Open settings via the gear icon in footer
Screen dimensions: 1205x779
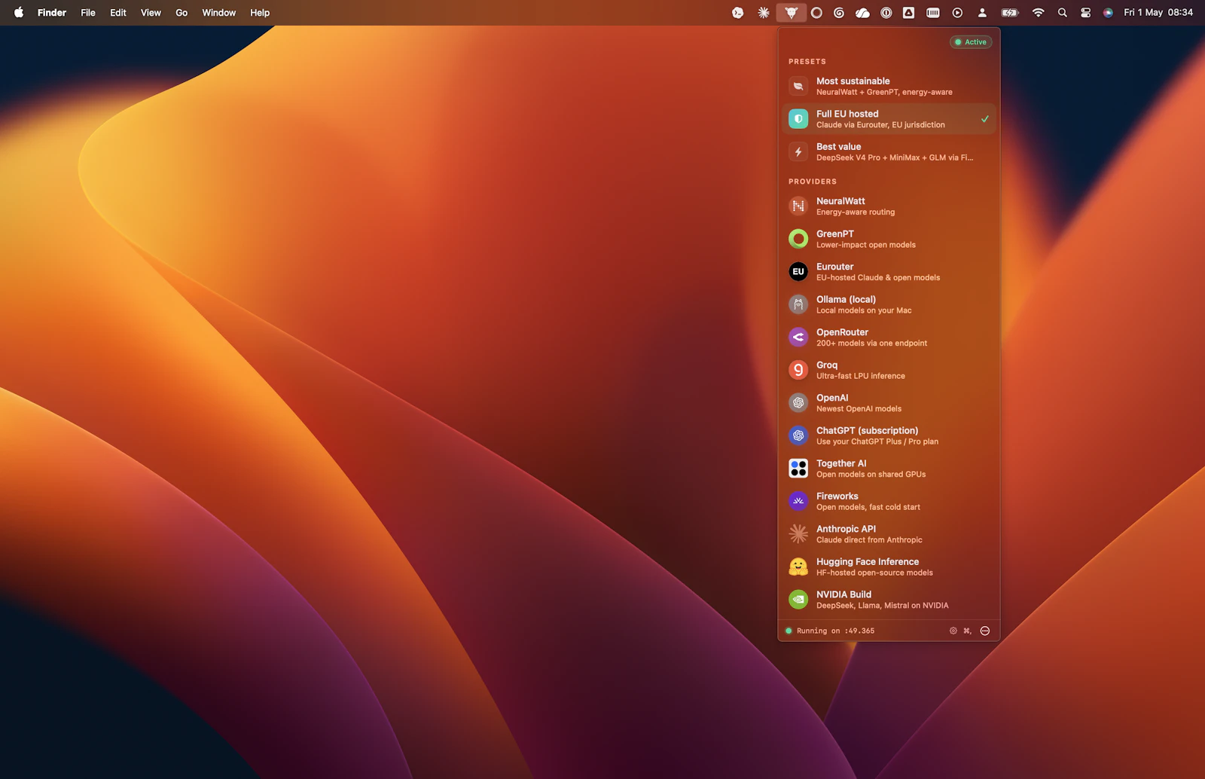[x=953, y=631]
